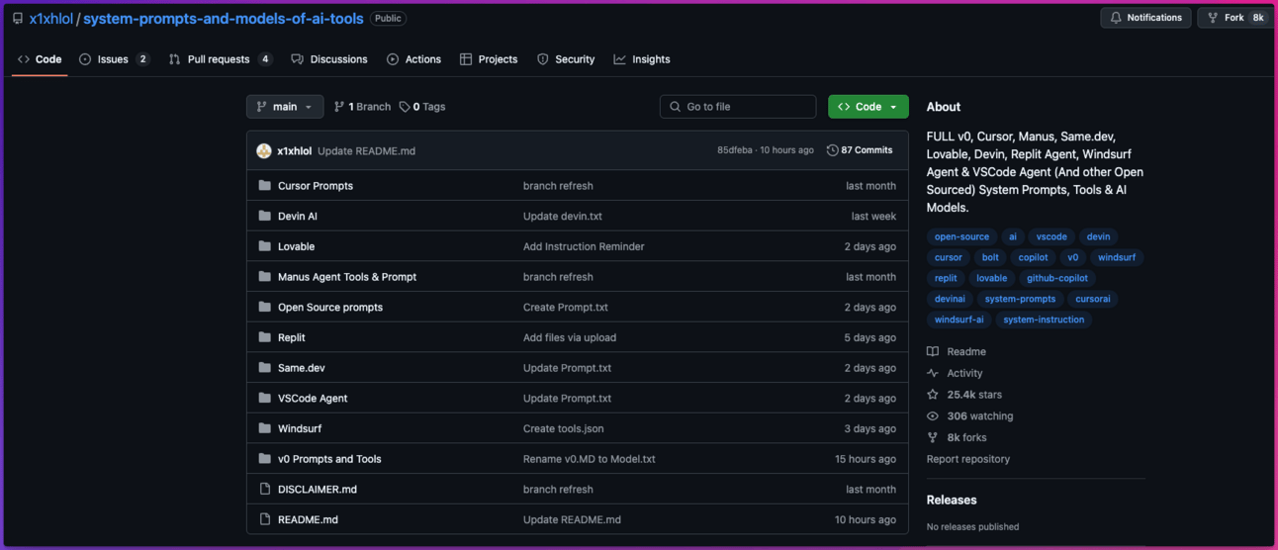
Task: Click the Report repository link
Action: pyautogui.click(x=968, y=459)
